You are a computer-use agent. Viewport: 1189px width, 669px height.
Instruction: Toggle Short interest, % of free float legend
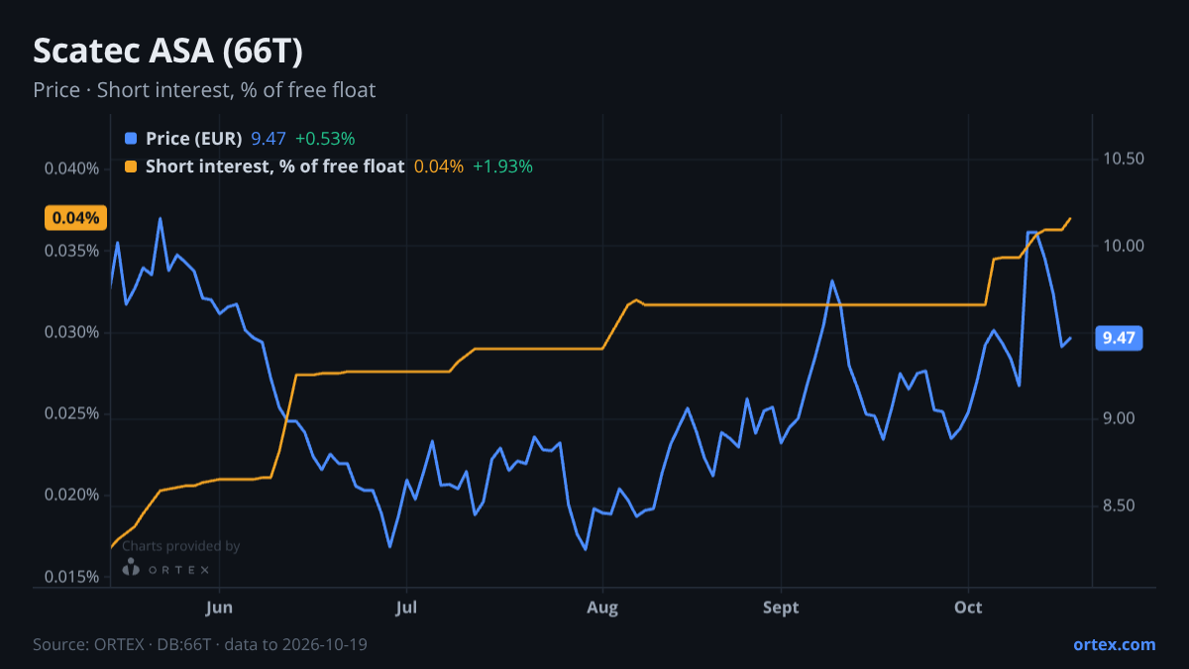[274, 167]
